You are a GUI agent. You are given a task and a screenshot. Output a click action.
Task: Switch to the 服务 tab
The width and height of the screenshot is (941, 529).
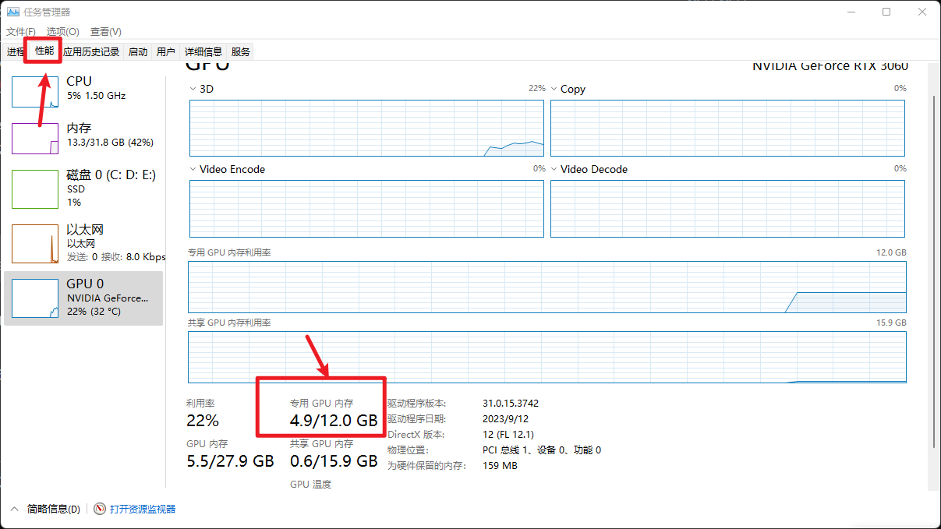point(241,52)
